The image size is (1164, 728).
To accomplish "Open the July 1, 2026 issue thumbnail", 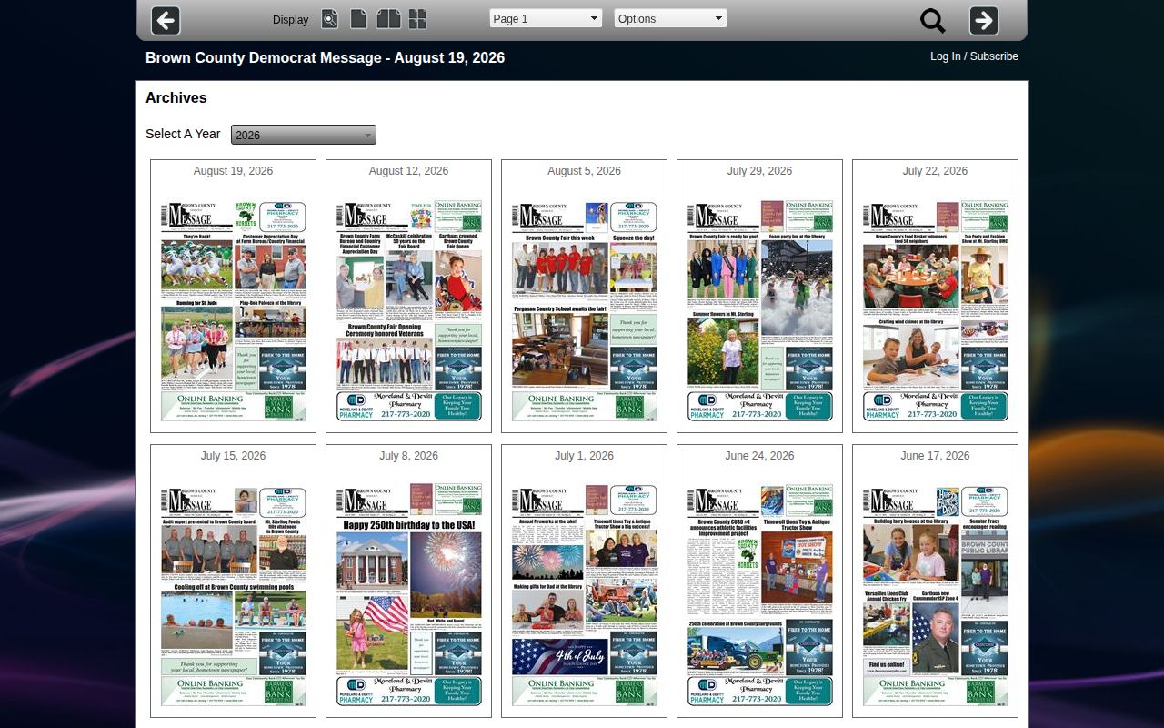I will (585, 596).
